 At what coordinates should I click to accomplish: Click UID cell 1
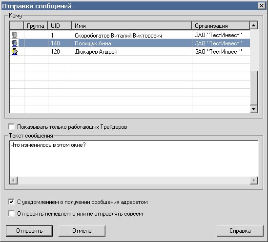point(60,35)
